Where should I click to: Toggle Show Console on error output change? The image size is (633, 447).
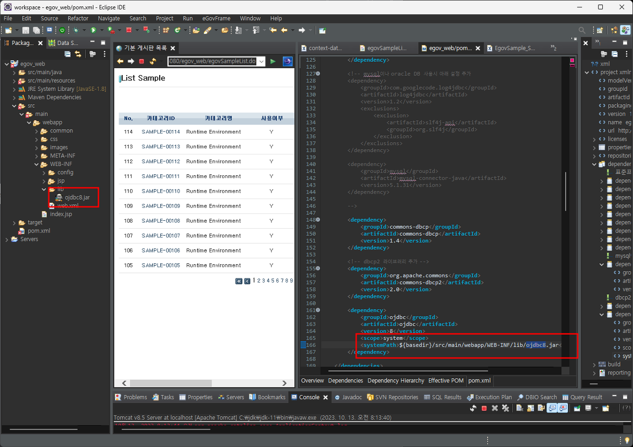[x=563, y=408]
